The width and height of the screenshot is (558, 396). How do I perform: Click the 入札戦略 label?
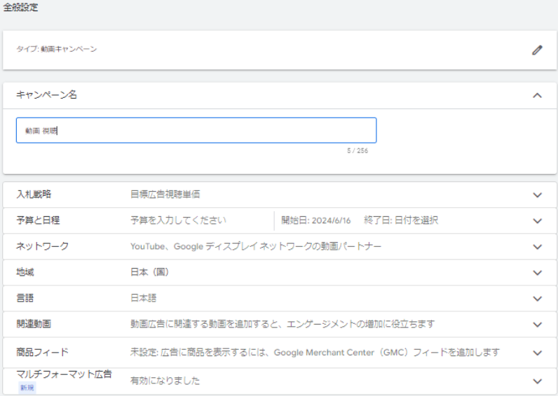pos(34,195)
